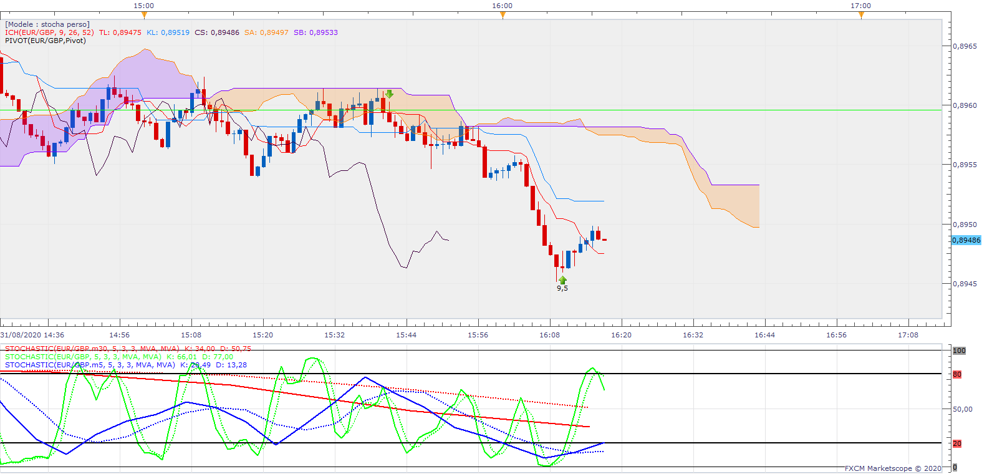Click the green up-arrow signal labeled 9,5

coord(562,280)
